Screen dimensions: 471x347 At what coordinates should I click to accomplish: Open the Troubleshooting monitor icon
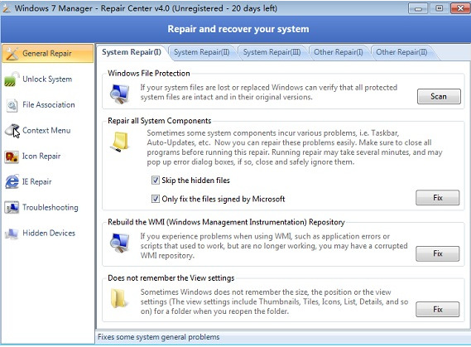(x=12, y=208)
